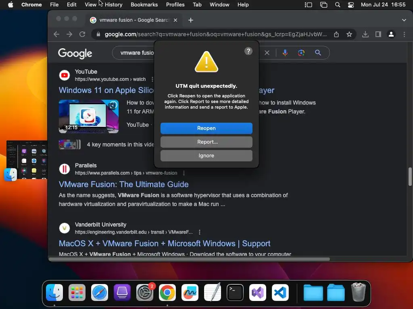Open Spotlight search in menu bar

click(x=338, y=5)
